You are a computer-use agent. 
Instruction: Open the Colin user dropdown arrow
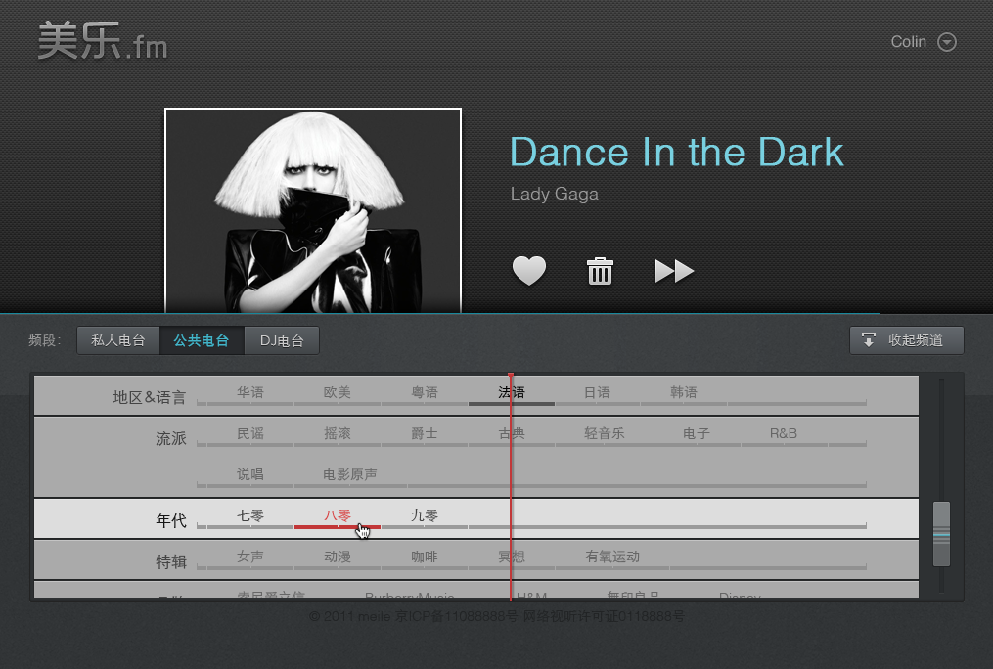(947, 42)
